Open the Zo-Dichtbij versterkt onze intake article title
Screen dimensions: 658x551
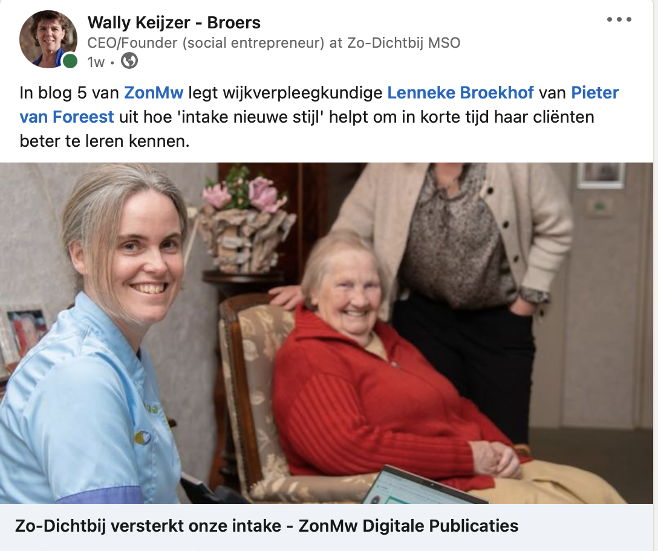pyautogui.click(x=267, y=526)
